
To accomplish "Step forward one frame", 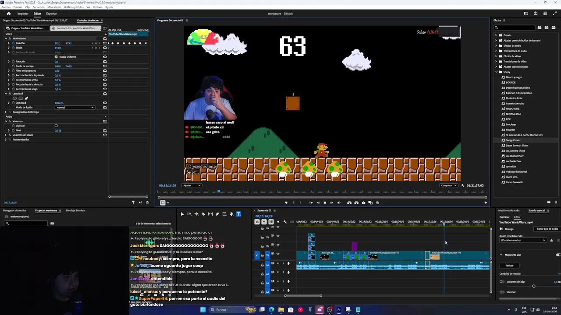I will coord(331,203).
